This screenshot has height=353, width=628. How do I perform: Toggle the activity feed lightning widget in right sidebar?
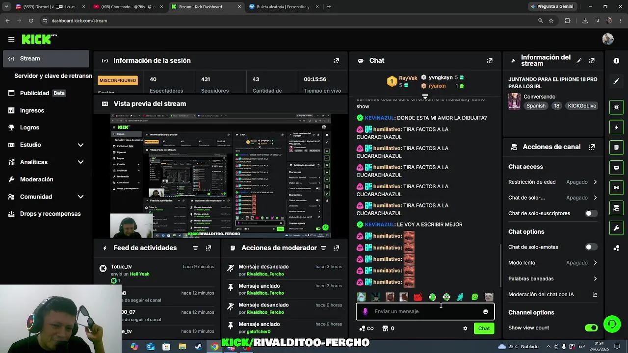pos(616,127)
